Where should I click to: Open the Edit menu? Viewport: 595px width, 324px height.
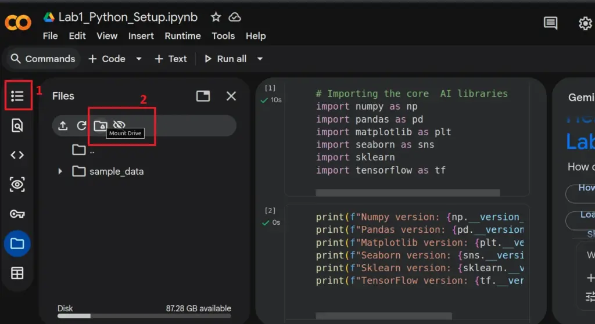coord(77,36)
